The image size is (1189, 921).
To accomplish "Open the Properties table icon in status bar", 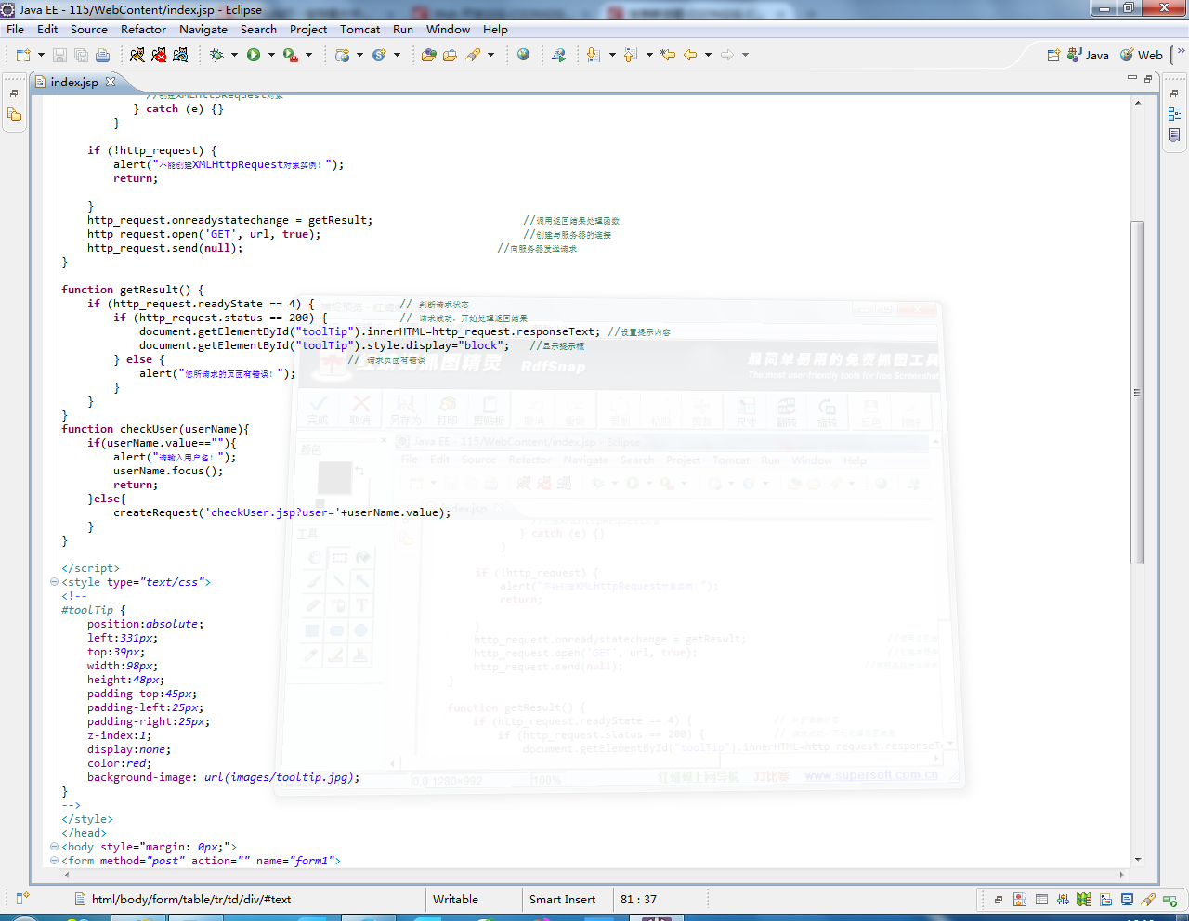I will tap(1041, 899).
